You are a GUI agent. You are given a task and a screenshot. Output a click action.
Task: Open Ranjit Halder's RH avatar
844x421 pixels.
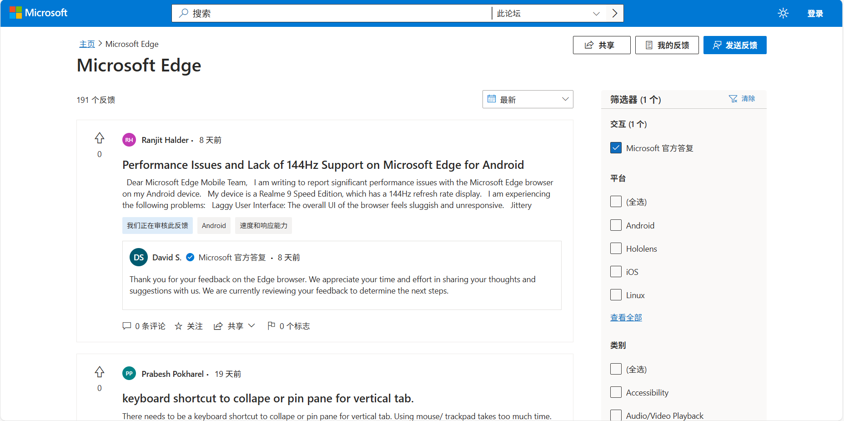[129, 140]
